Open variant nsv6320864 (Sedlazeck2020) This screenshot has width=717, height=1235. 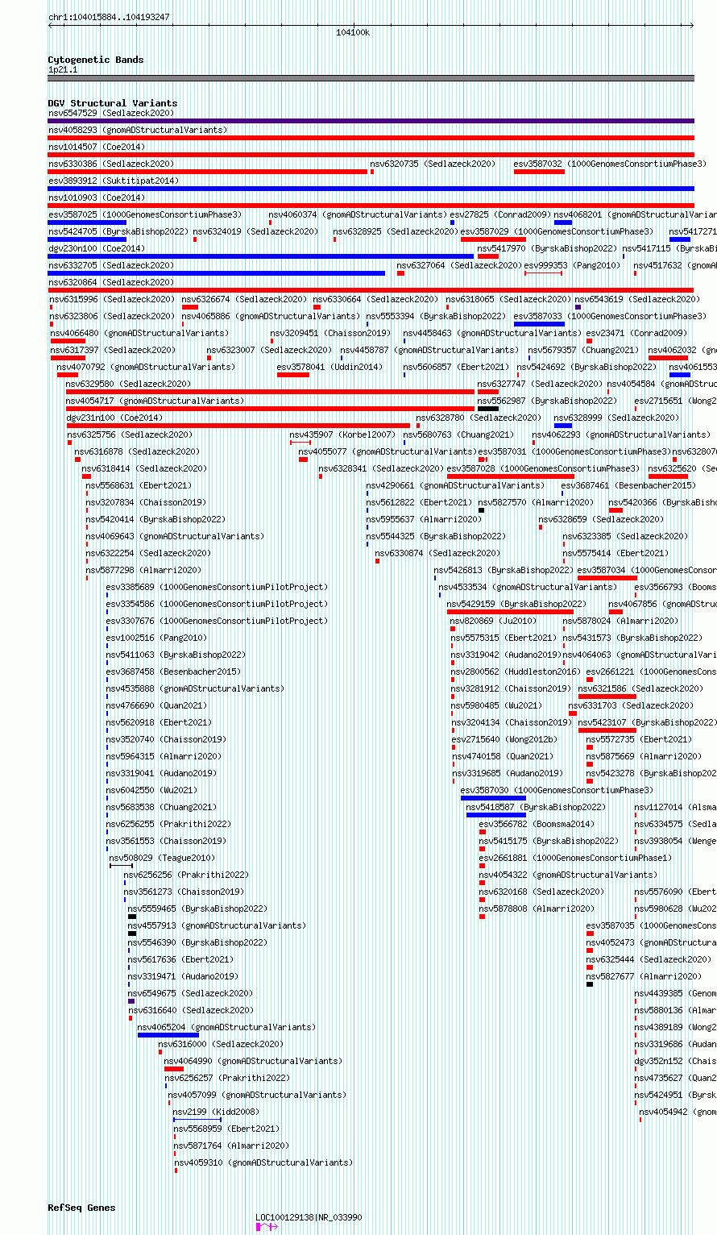[111, 282]
